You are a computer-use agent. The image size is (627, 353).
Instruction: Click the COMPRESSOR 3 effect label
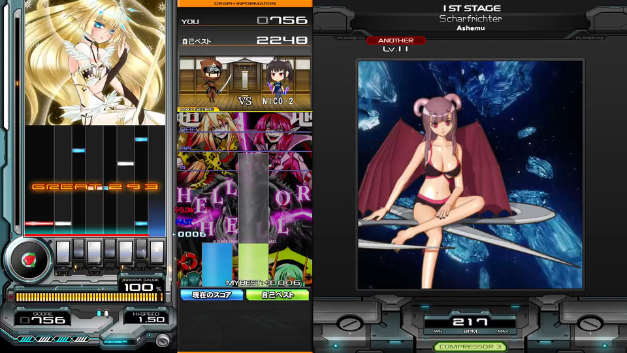click(470, 346)
